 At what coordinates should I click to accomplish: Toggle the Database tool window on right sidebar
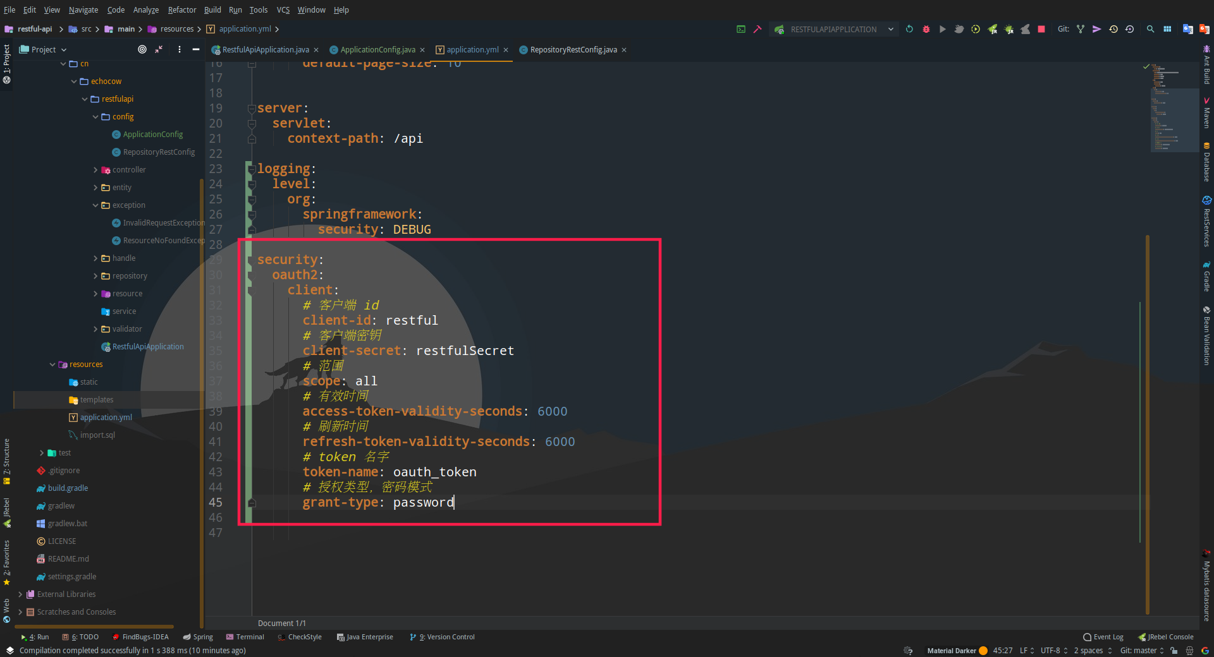pyautogui.click(x=1206, y=162)
